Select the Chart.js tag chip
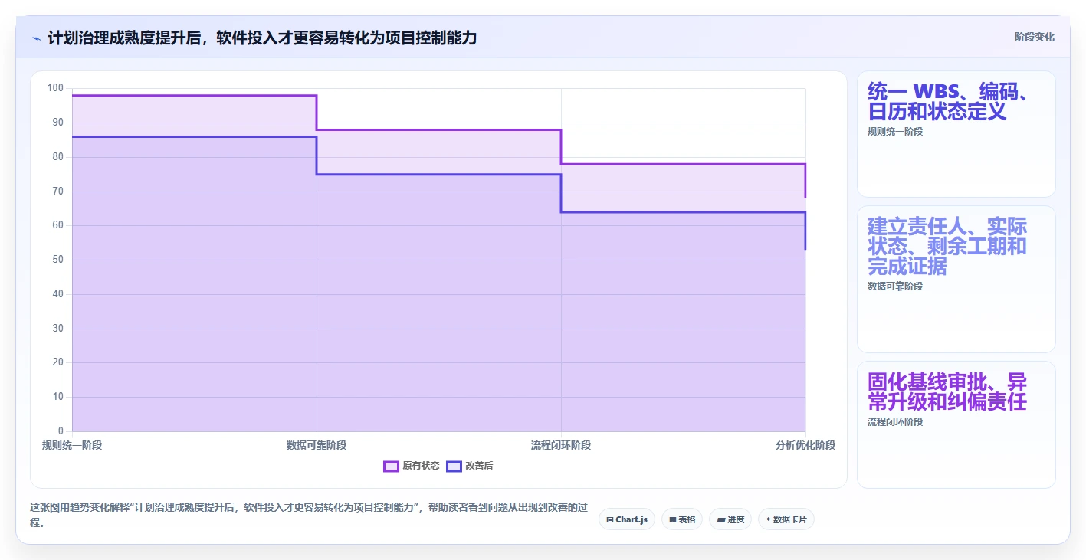The height and width of the screenshot is (560, 1086). click(627, 519)
